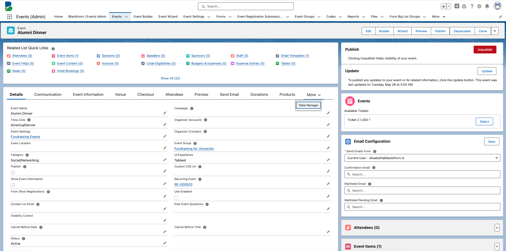Open the notifications bell icon
The image size is (506, 251).
pyautogui.click(x=487, y=6)
